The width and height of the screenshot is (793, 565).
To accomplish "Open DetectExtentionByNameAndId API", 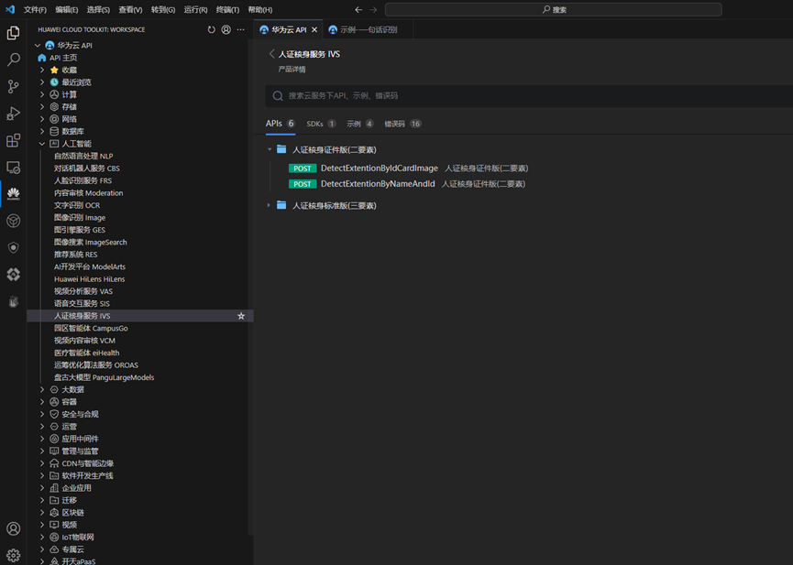I will point(378,184).
